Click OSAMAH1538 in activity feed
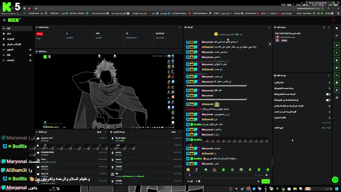This screenshot has width=341, height=192. 47,152
